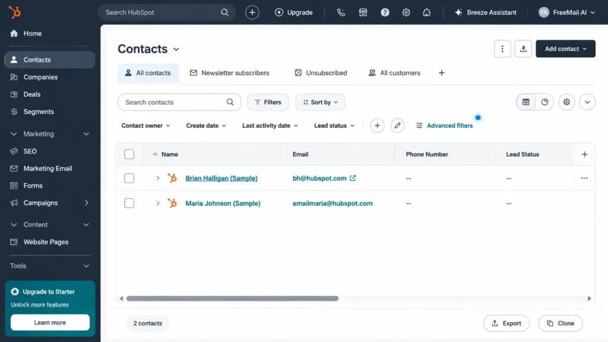Switch to report chart view icon
Screen dimensions: 608x342
[544, 102]
